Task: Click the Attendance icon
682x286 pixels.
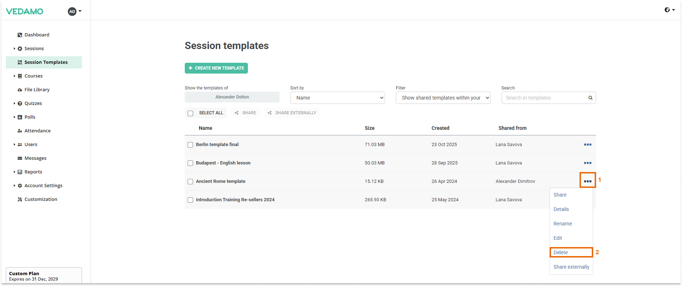Action: pyautogui.click(x=20, y=131)
